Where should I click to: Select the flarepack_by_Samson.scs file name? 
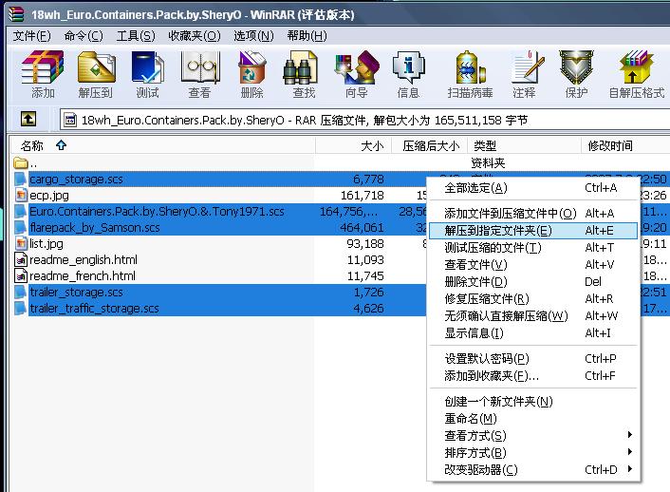tap(95, 228)
